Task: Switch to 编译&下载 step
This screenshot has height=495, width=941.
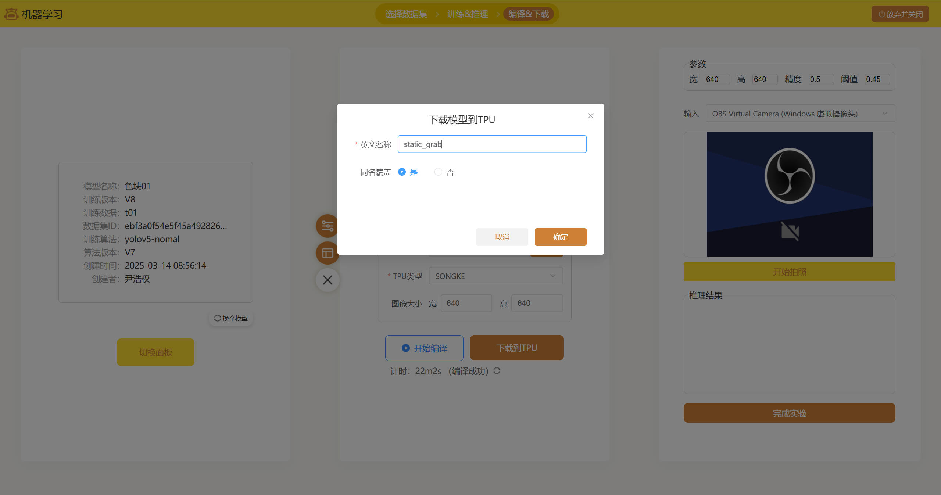Action: tap(528, 14)
